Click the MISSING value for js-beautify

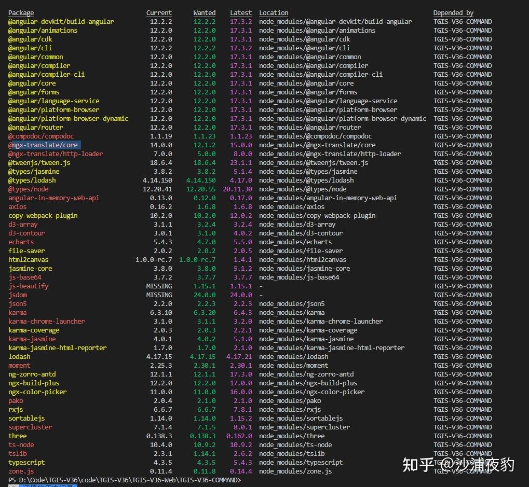(159, 286)
